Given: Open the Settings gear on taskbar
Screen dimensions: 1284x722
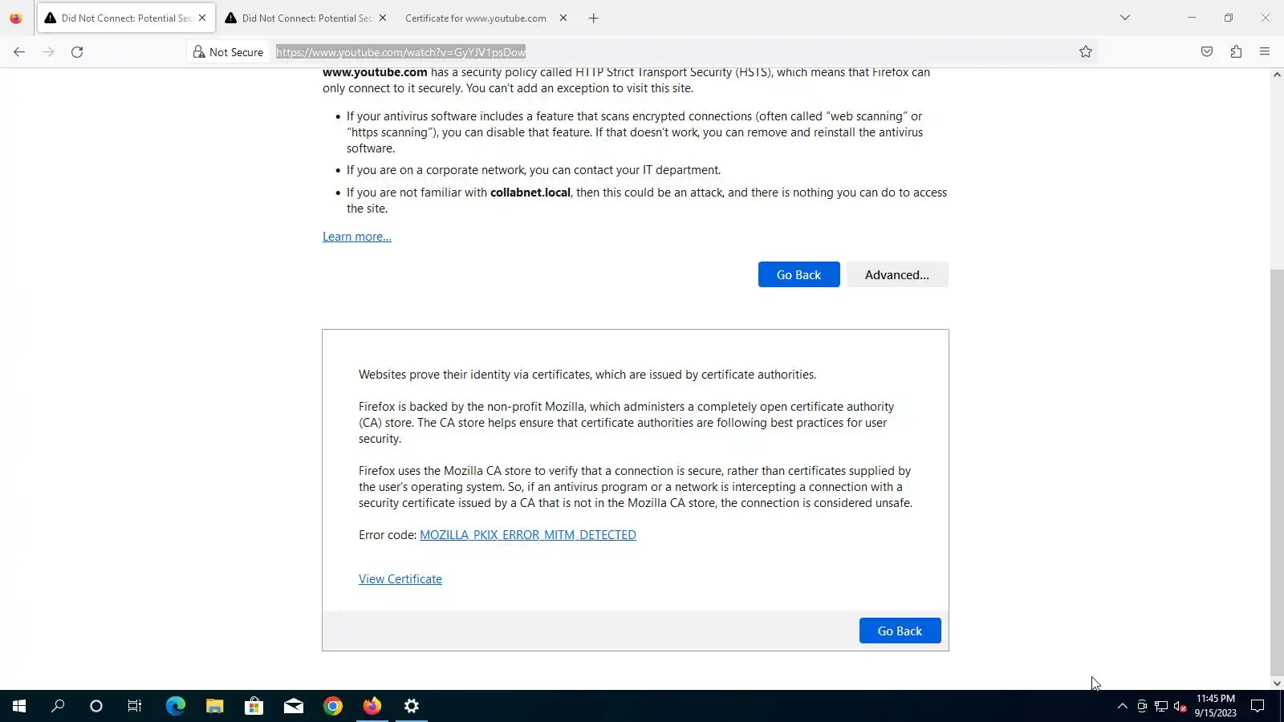Looking at the screenshot, I should tap(411, 706).
